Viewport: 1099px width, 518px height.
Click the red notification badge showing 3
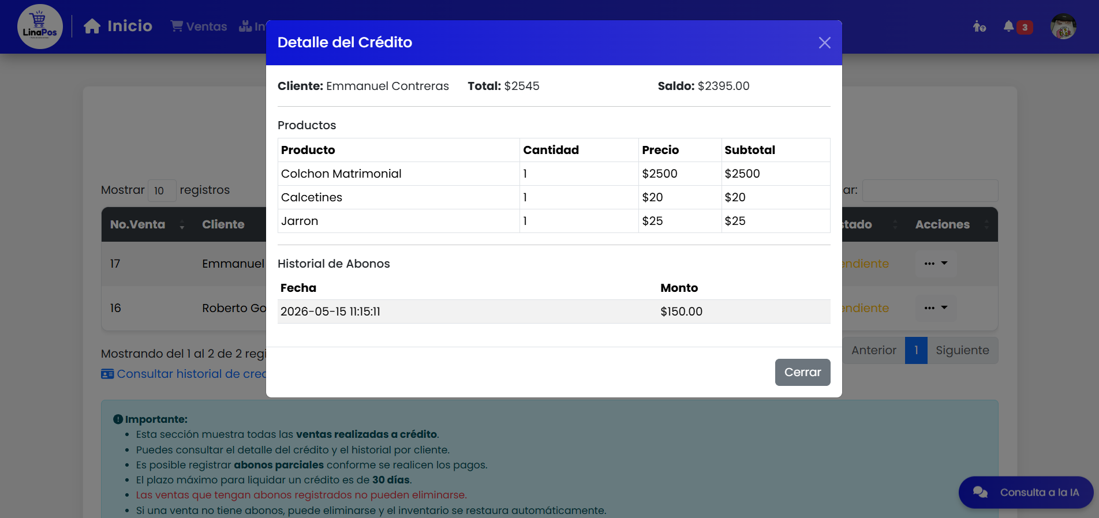1025,27
